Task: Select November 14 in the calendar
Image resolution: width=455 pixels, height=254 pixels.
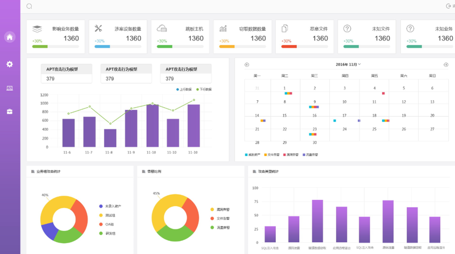Action: pyautogui.click(x=257, y=116)
